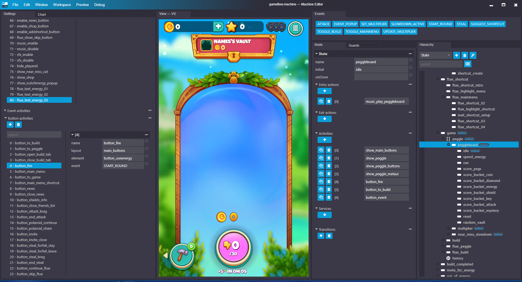
Task: Open the round menu button in game preview
Action: click(296, 28)
